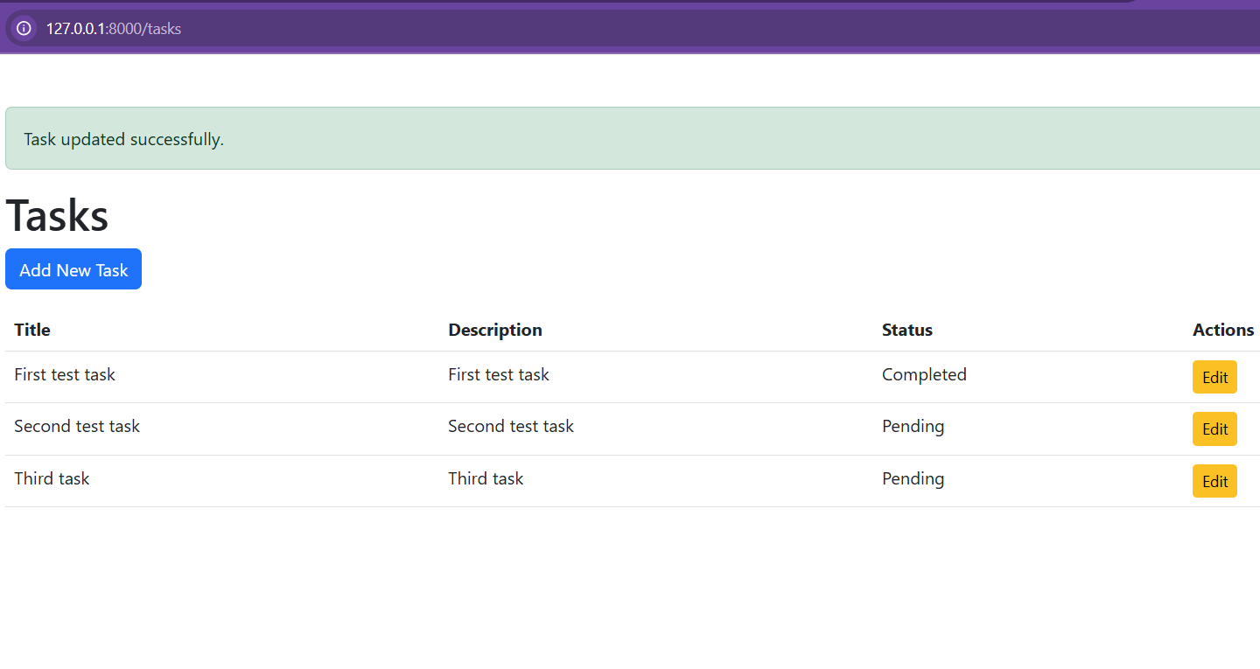Click the "Third task" title cell
The height and width of the screenshot is (669, 1260).
(x=52, y=478)
